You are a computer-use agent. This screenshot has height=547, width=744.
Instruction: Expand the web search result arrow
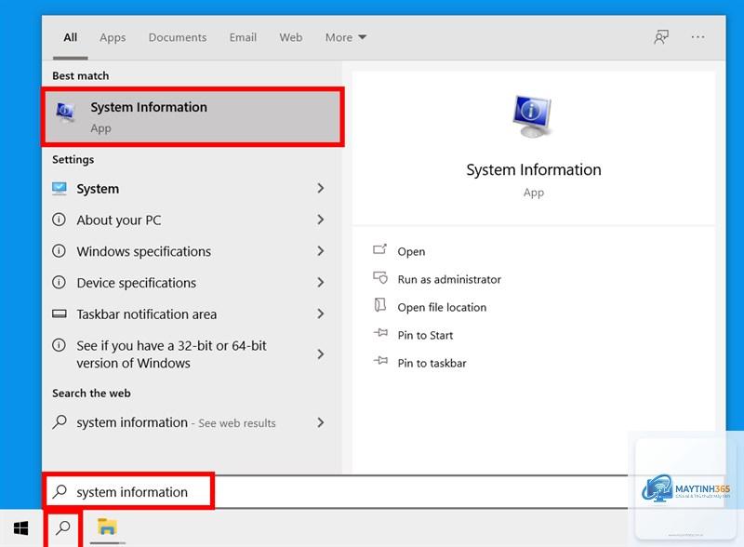pyautogui.click(x=321, y=422)
